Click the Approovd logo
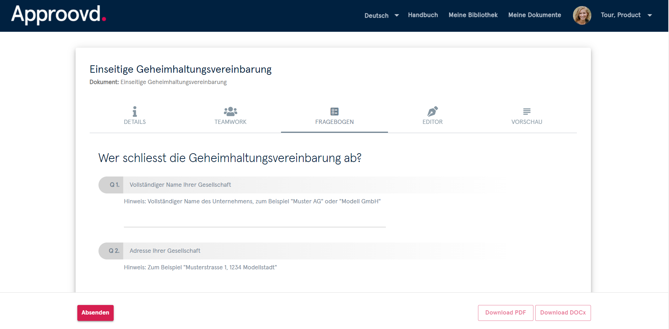This screenshot has width=669, height=329. tap(58, 15)
